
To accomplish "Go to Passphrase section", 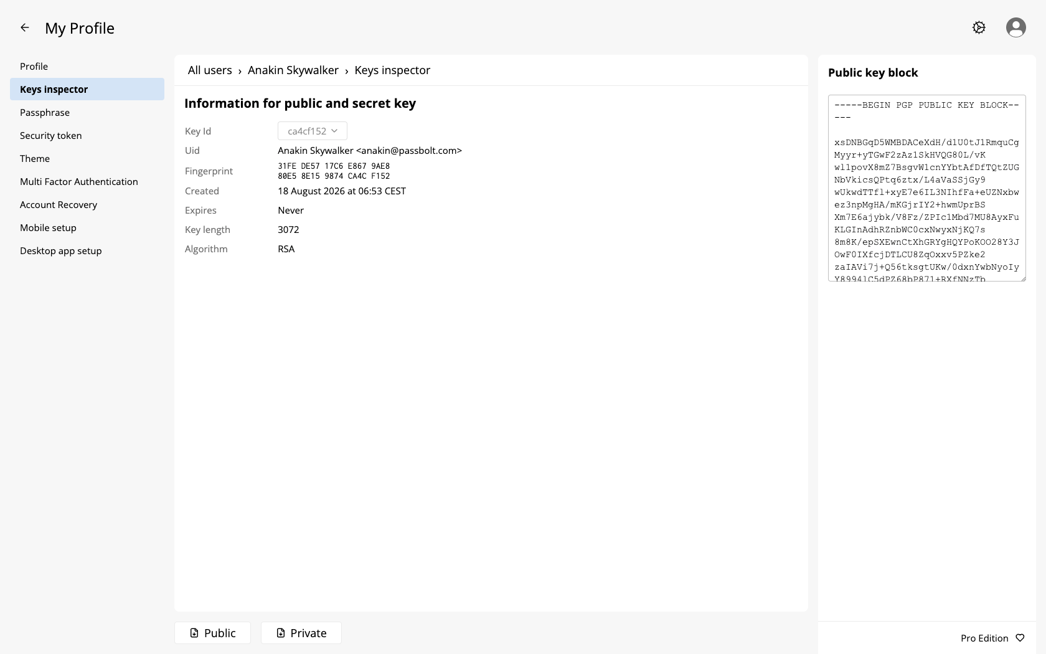I will coord(87,112).
